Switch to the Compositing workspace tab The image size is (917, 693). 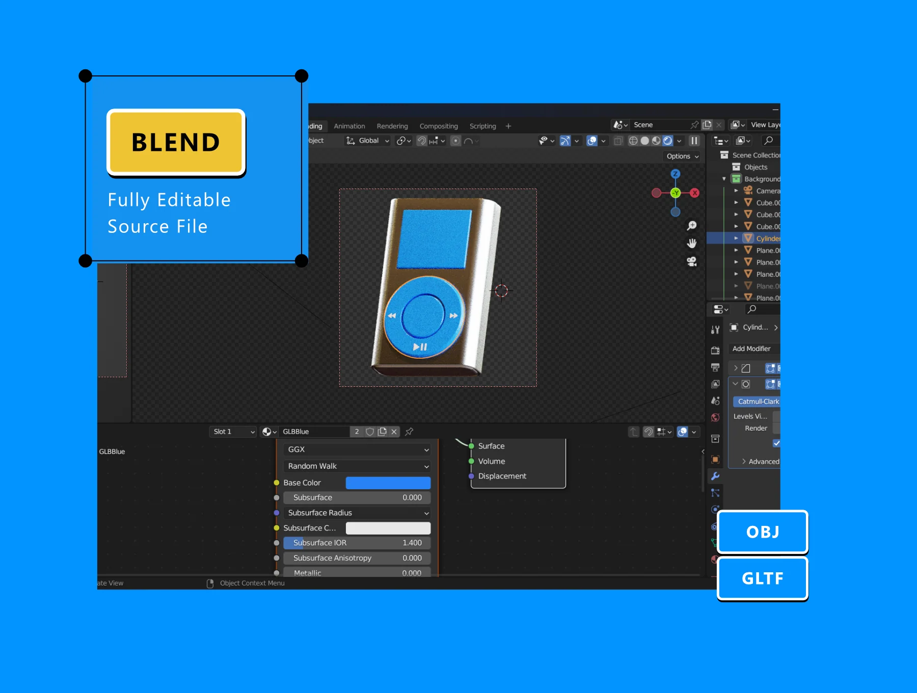pos(439,126)
